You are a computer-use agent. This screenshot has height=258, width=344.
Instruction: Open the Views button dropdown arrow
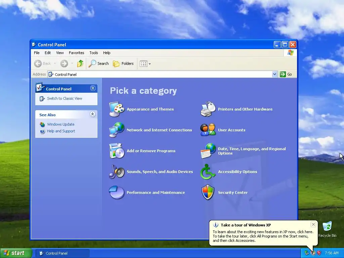pos(149,64)
